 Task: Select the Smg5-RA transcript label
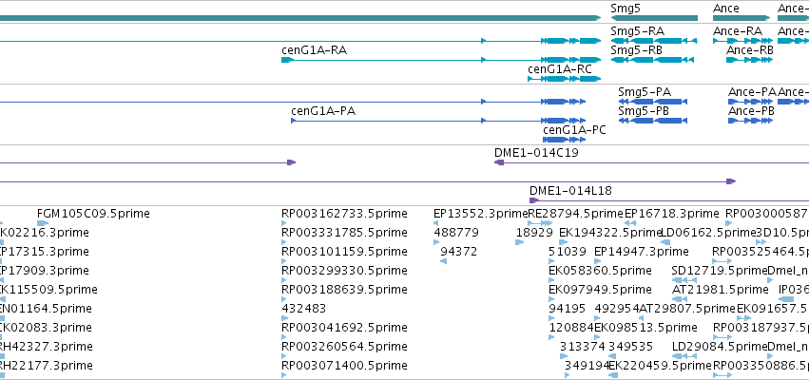[x=637, y=31]
